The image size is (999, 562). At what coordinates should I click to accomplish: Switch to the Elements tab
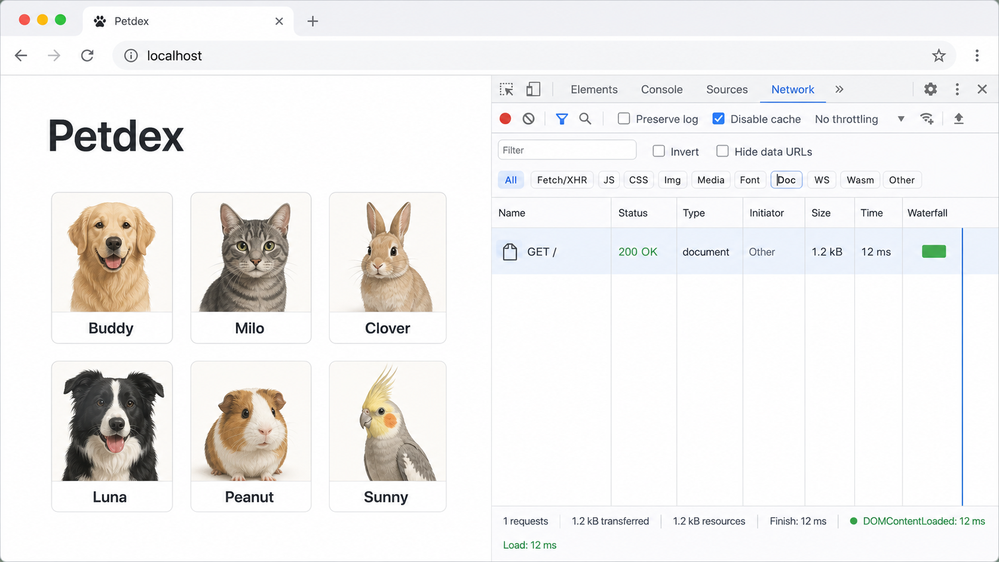594,90
